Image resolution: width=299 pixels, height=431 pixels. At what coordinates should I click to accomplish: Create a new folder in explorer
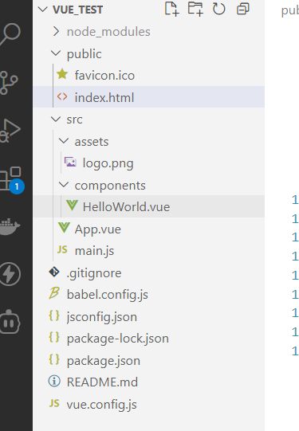coord(195,9)
